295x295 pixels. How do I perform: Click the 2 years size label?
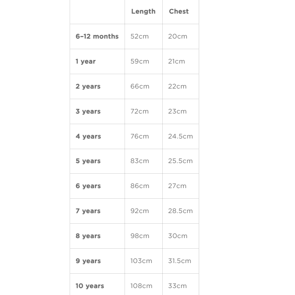[88, 86]
